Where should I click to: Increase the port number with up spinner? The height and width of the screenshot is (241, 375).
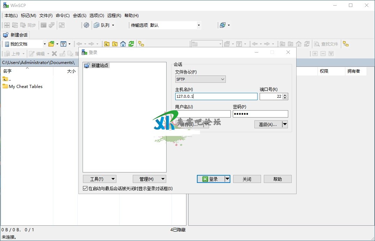click(x=285, y=95)
